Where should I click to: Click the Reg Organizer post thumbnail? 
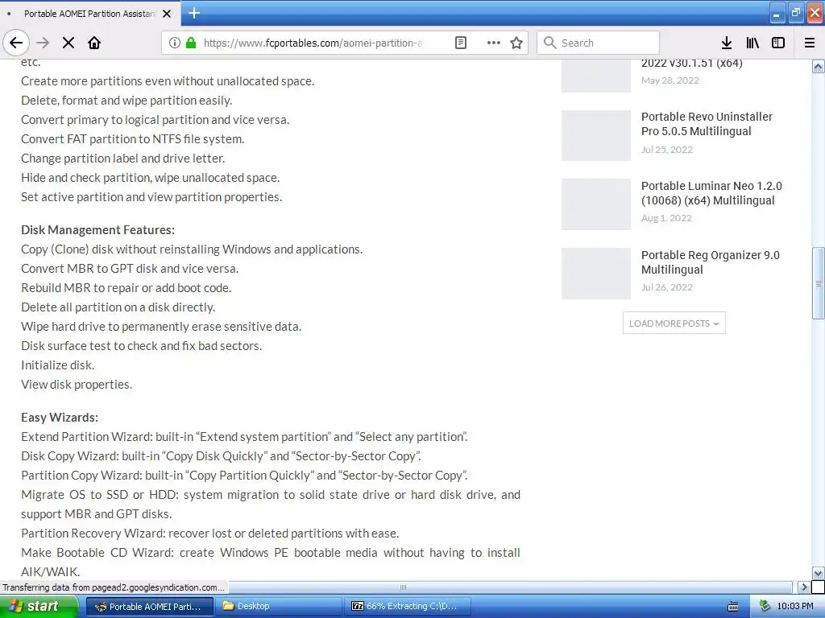[596, 274]
